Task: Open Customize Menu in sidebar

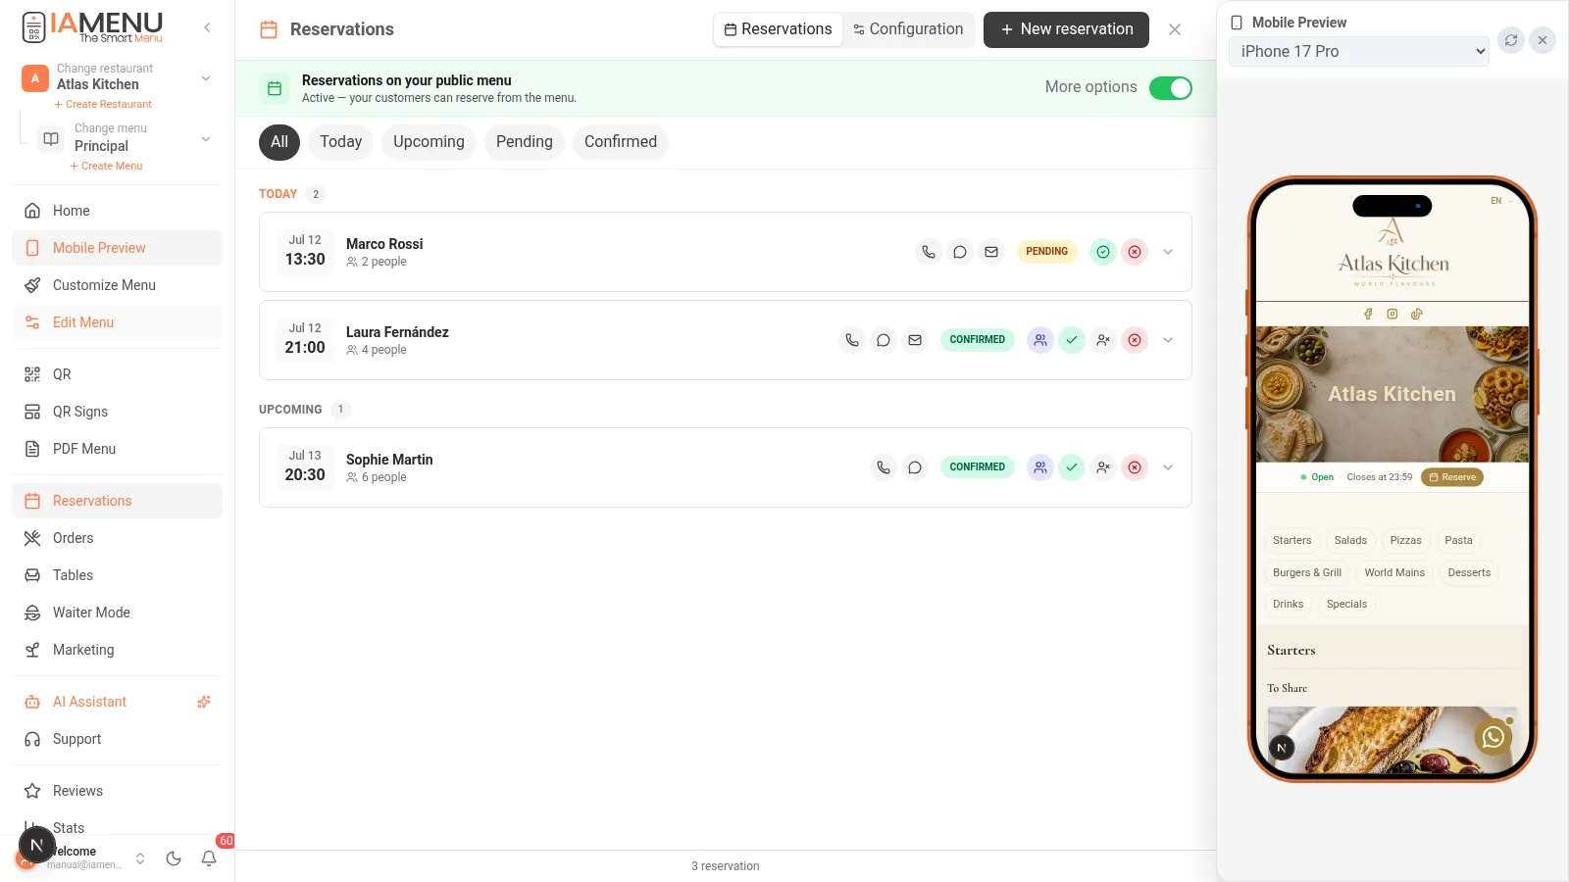Action: (x=118, y=285)
